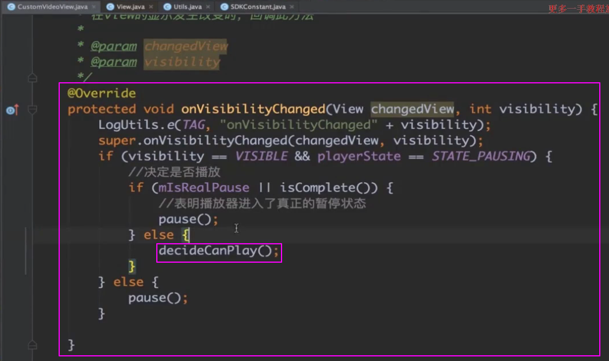Close the SDKConstant.java editor tab

pos(292,7)
